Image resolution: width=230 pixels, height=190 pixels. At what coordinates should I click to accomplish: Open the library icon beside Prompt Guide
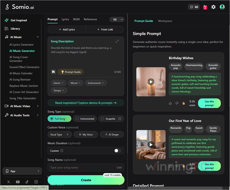[x=53, y=72]
